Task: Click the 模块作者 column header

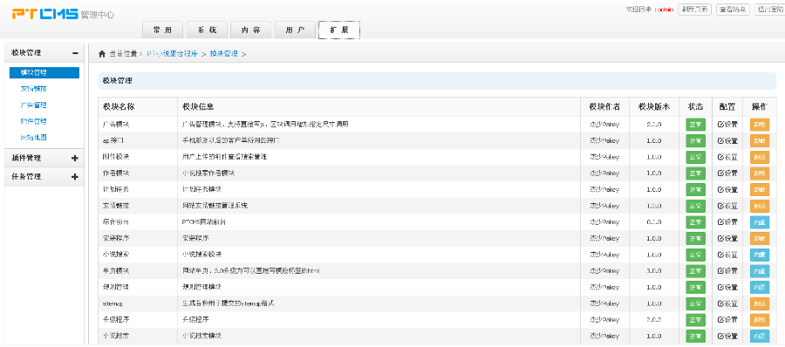Action: (x=604, y=106)
